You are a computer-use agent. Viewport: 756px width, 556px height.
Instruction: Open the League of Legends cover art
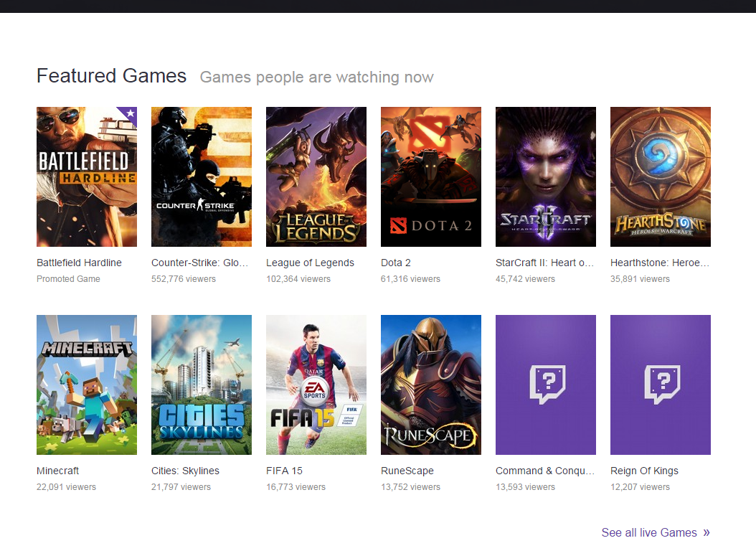click(316, 177)
